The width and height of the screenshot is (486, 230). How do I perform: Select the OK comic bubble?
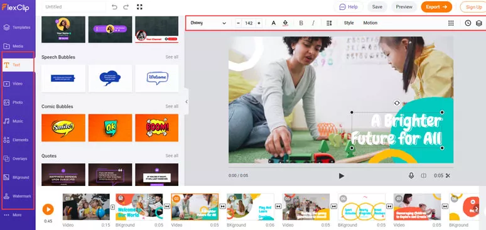click(110, 128)
